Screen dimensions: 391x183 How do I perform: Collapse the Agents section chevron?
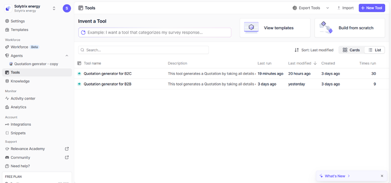(67, 56)
